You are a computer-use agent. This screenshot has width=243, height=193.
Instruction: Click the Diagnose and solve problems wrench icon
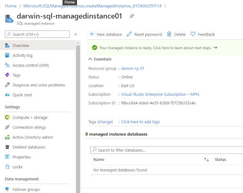click(7, 85)
